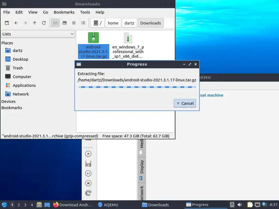Go forward to next folder

tap(25, 23)
